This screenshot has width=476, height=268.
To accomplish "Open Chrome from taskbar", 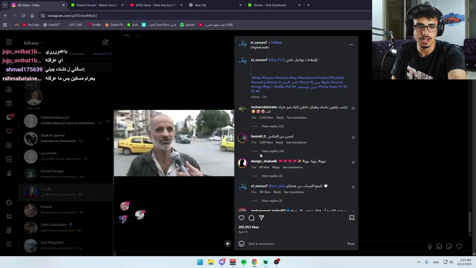I will tap(254, 262).
